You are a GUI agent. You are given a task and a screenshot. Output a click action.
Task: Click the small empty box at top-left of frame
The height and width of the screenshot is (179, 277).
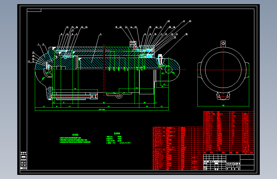point(34,10)
